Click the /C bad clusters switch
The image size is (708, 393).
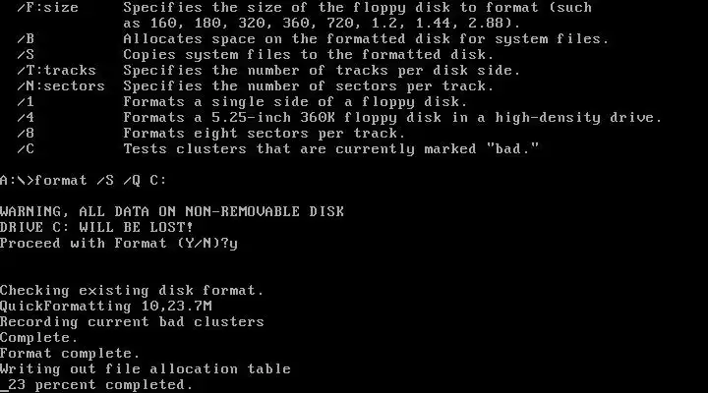pos(26,149)
